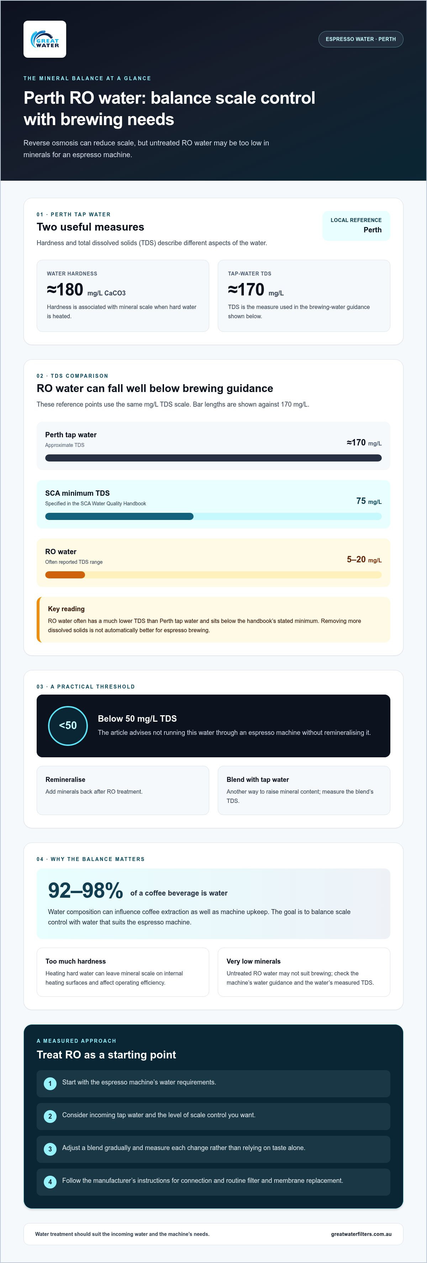Click the SCA minimum TDS bar
This screenshot has width=427, height=1263.
[213, 516]
